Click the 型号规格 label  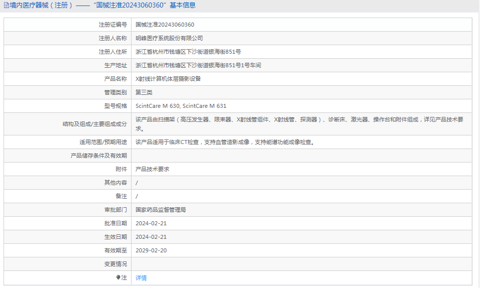pos(115,106)
